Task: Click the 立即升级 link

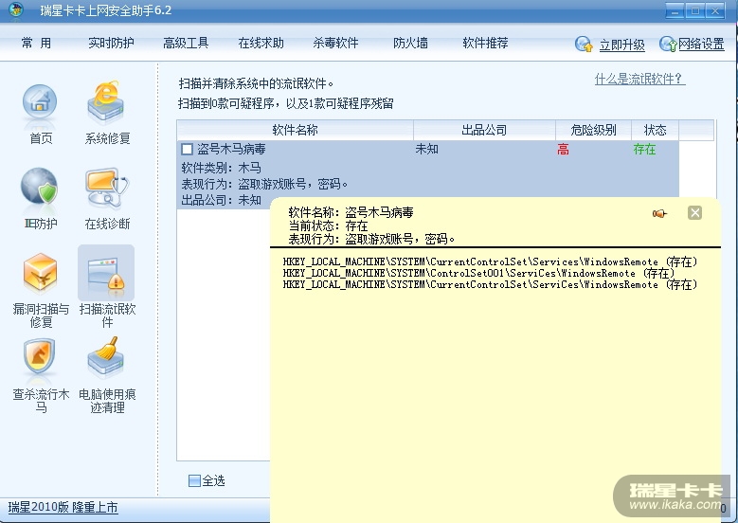Action: pyautogui.click(x=622, y=45)
